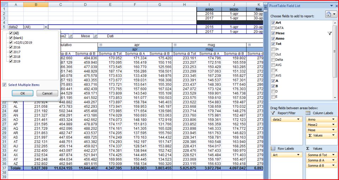Check the AVG field
The height and width of the screenshot is (180, 339).
pyautogui.click(x=273, y=65)
